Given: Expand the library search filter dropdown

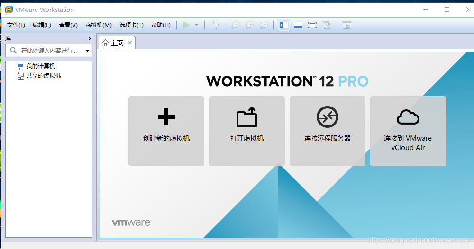Looking at the screenshot, I should tap(87, 50).
